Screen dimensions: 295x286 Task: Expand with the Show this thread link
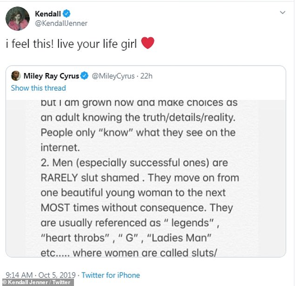[38, 88]
